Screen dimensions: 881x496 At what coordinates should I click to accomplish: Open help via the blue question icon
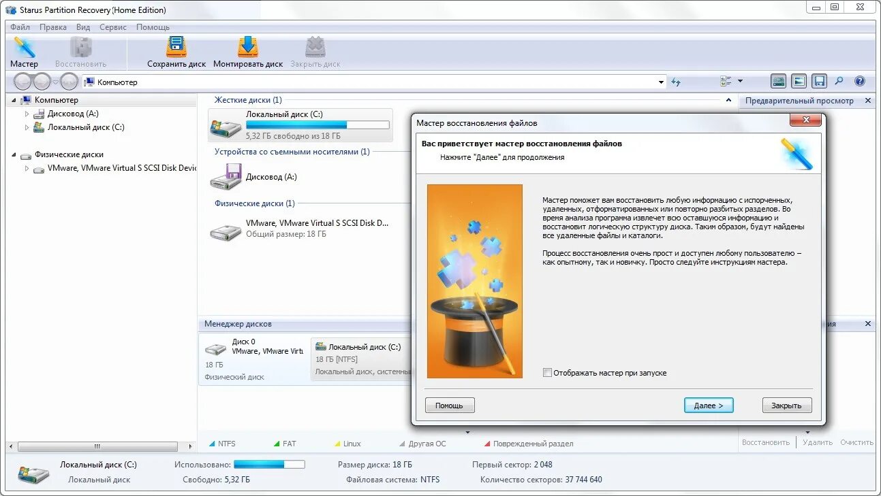pos(860,82)
